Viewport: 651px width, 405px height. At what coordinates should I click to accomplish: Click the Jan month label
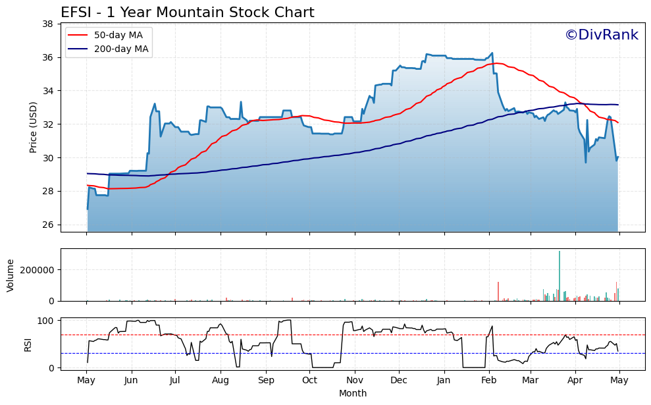point(444,381)
